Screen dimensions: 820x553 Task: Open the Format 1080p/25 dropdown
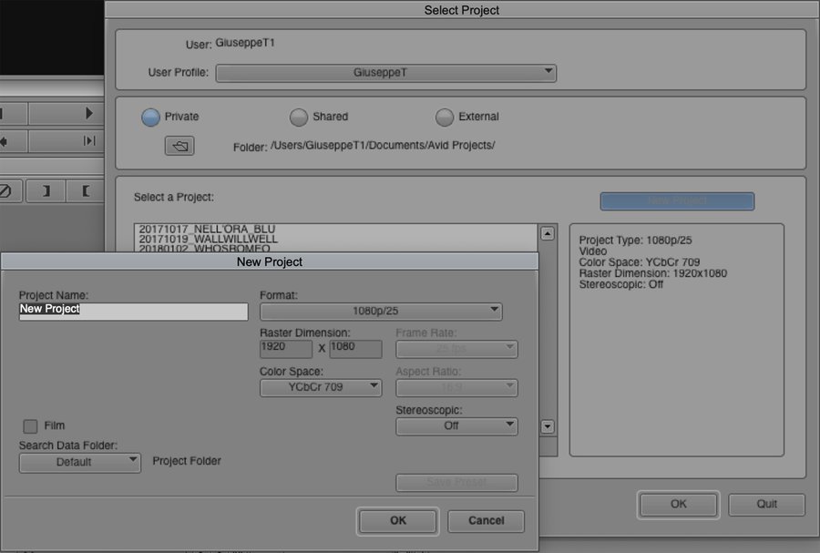pyautogui.click(x=381, y=312)
